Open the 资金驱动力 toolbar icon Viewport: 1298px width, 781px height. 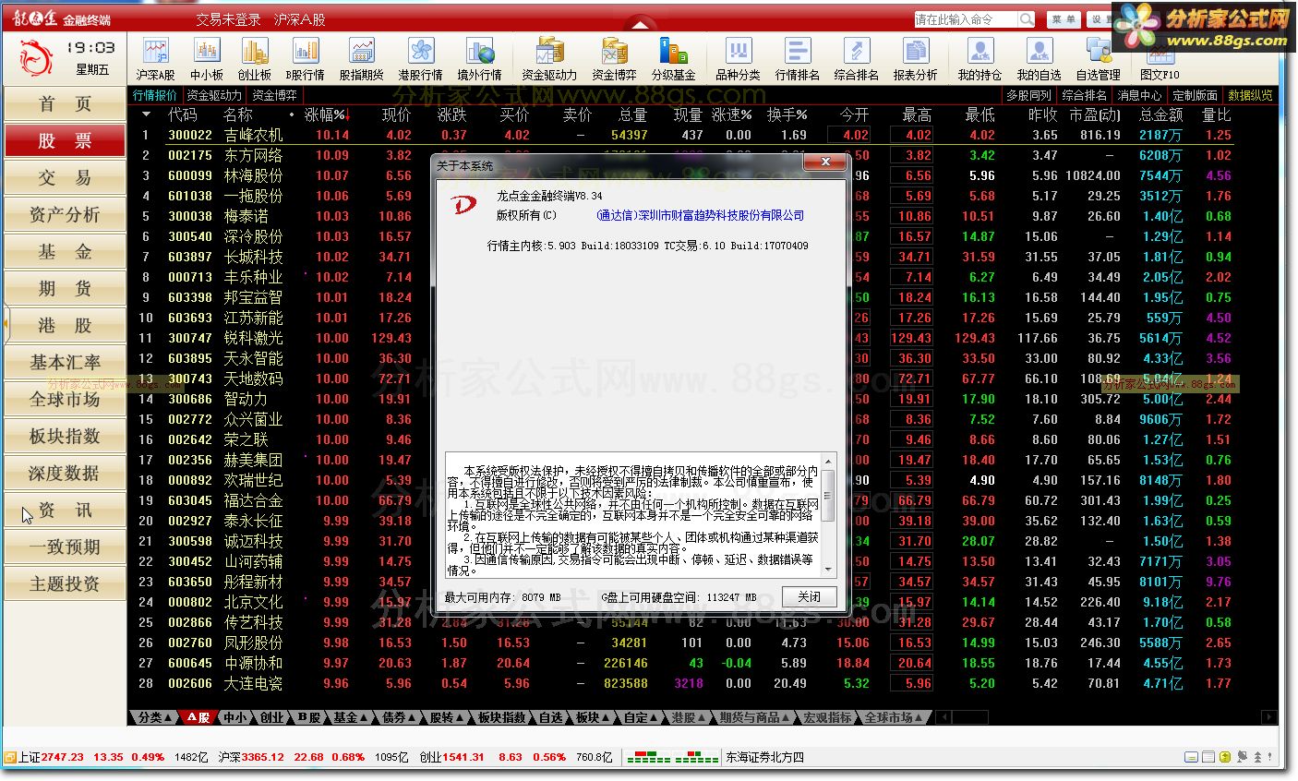coord(549,58)
